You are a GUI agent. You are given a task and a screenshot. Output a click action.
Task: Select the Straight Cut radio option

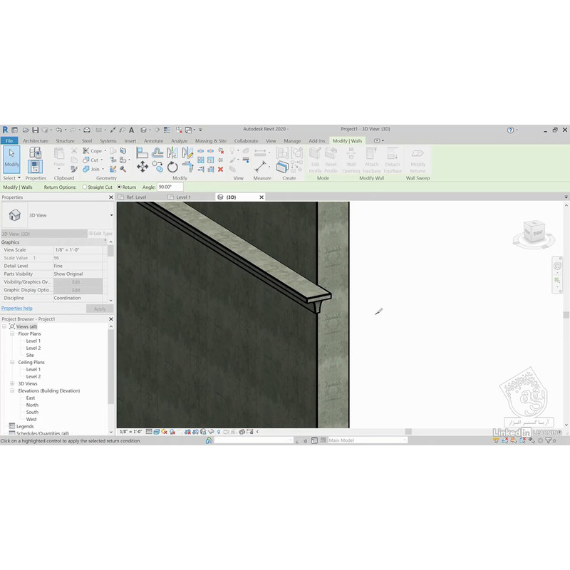pos(85,187)
